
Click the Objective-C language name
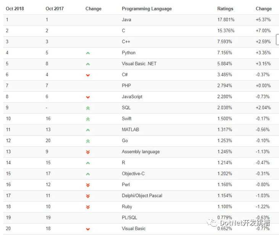133,173
